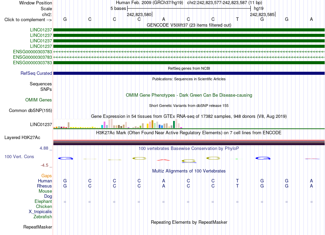The height and width of the screenshot is (235, 325).
Task: Click the 'Layered H3K27Ac' track label
Action: pyautogui.click(x=22, y=138)
